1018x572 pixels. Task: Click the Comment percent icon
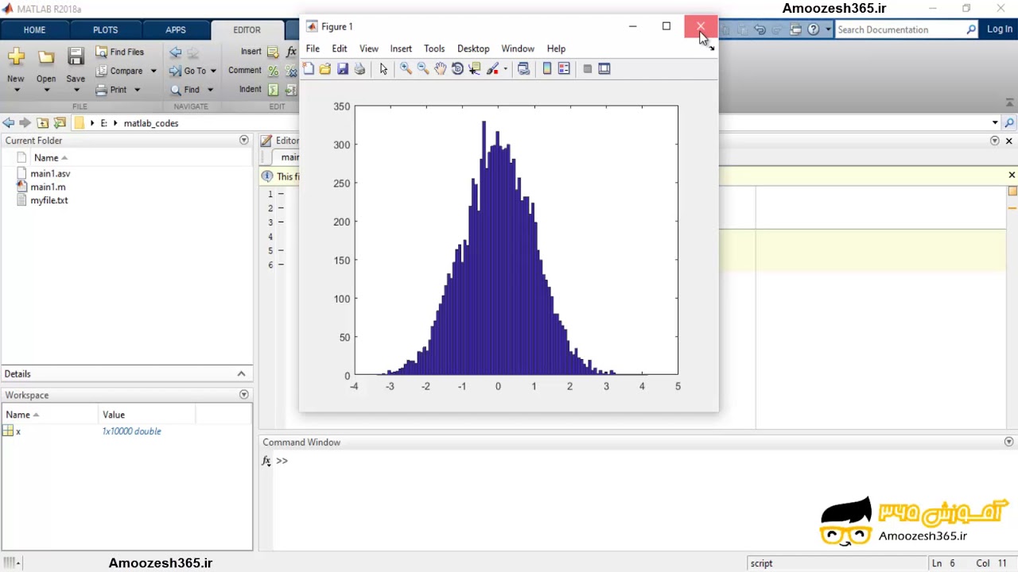coord(273,71)
